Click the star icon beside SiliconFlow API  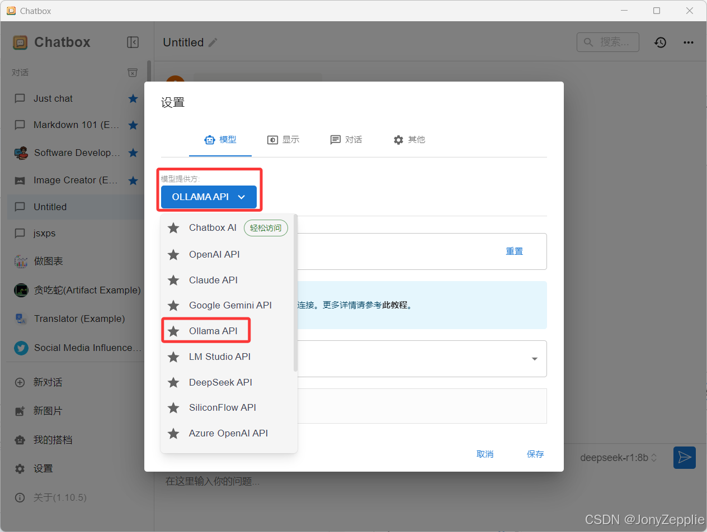(173, 407)
